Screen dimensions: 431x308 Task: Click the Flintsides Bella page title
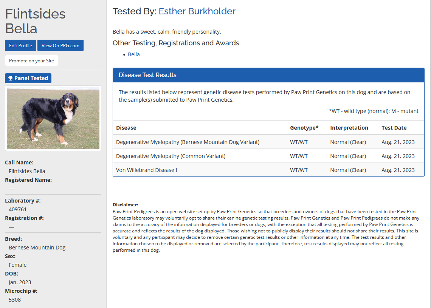pyautogui.click(x=35, y=21)
